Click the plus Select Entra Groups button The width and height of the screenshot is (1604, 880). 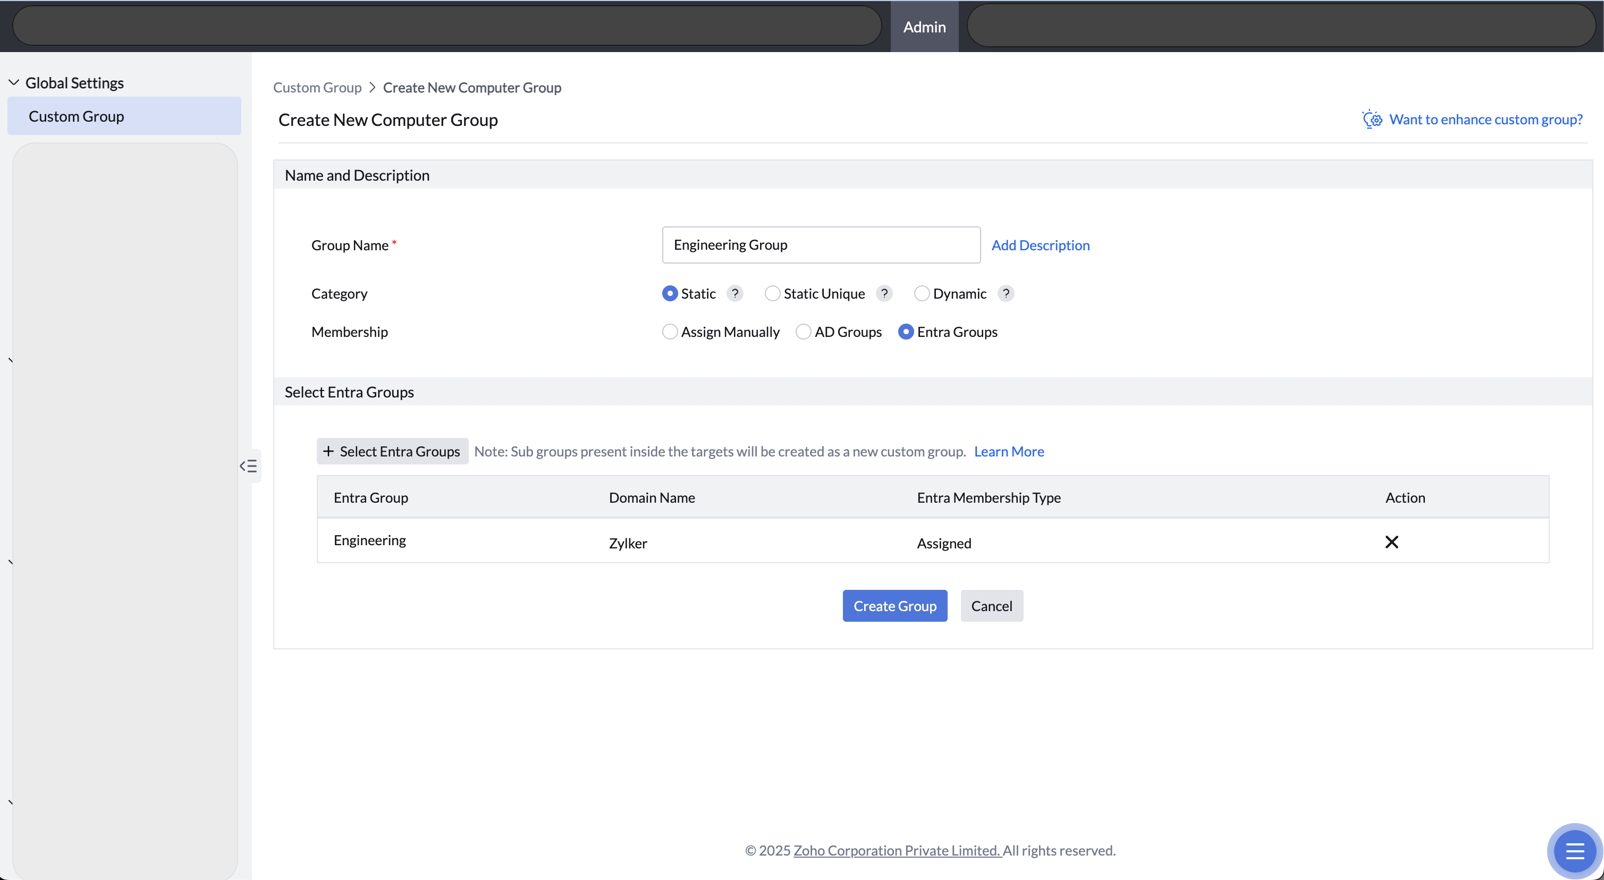[392, 452]
